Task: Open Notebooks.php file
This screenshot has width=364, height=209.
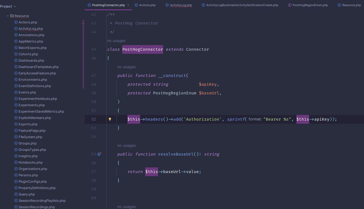Action: point(31,162)
